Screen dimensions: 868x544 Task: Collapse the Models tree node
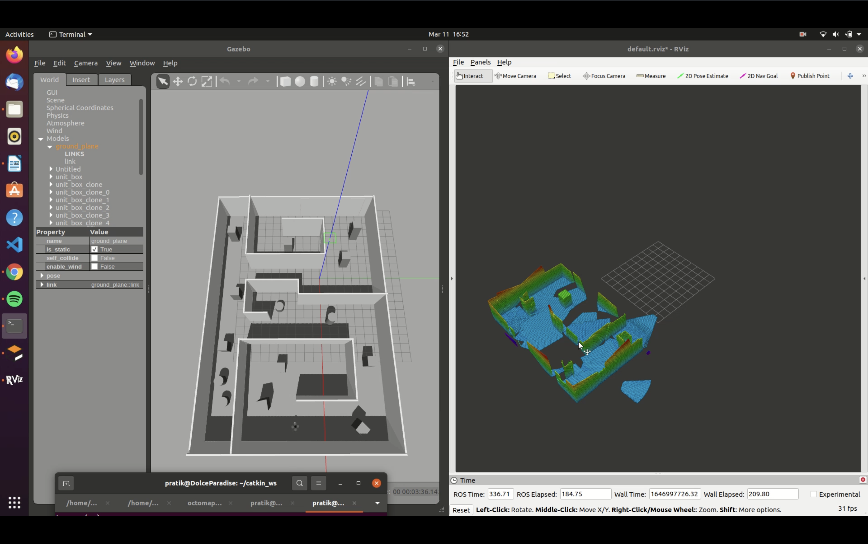click(x=41, y=139)
